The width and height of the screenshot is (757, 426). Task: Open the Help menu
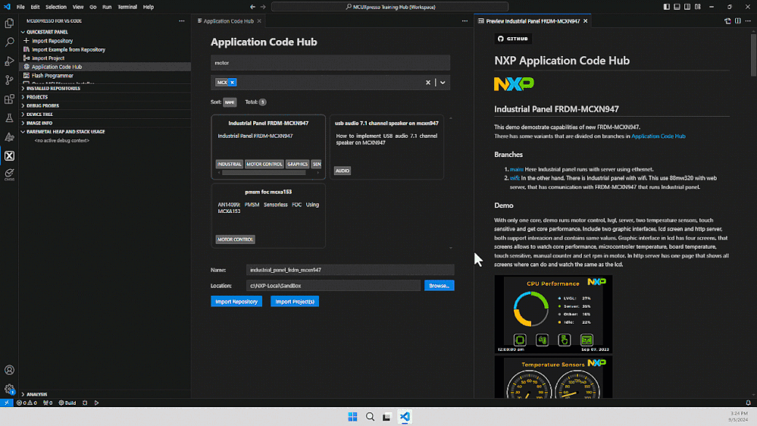[x=149, y=7]
